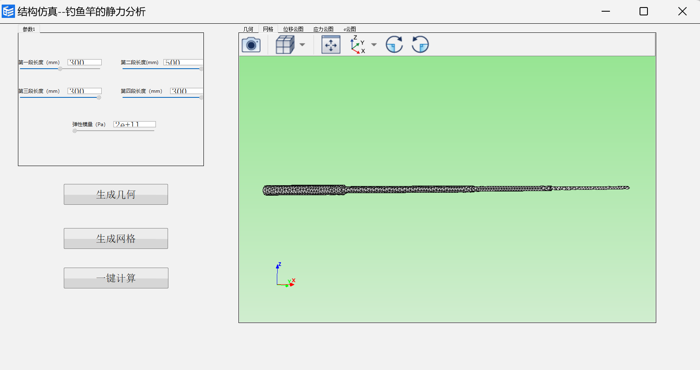The image size is (700, 370).
Task: Expand the axis orientation dropdown arrow
Action: tap(374, 45)
